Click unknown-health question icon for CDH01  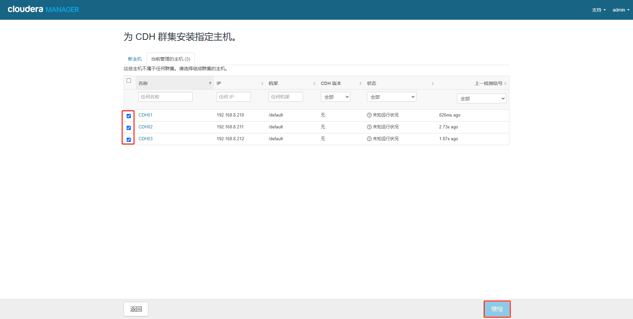click(x=369, y=115)
